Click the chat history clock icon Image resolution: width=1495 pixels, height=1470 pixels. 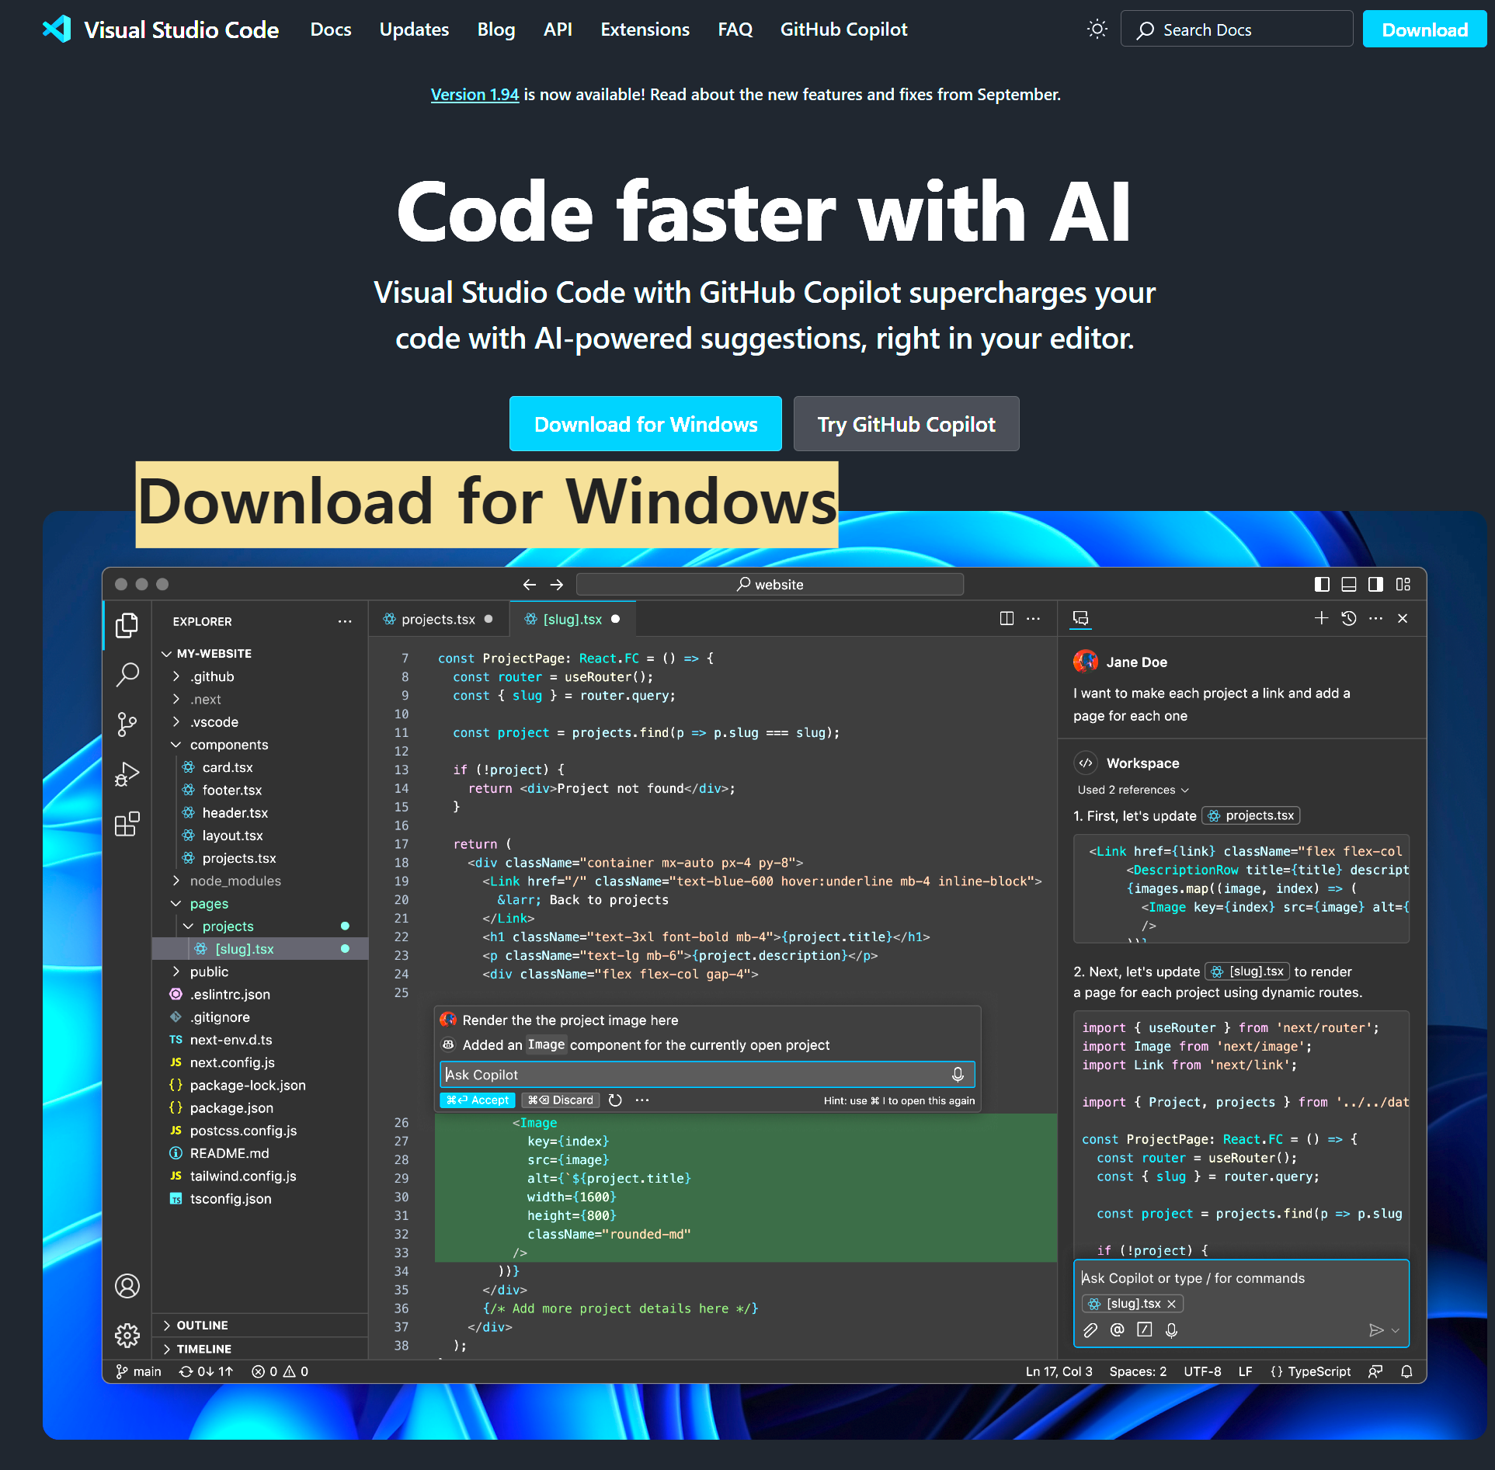[x=1349, y=618]
